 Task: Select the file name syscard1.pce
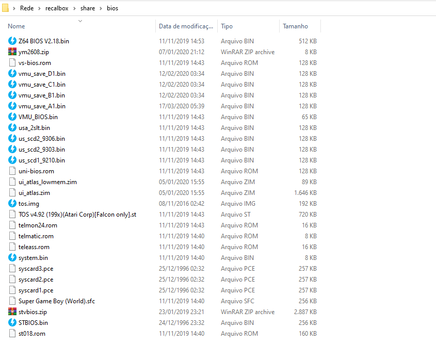(x=36, y=290)
